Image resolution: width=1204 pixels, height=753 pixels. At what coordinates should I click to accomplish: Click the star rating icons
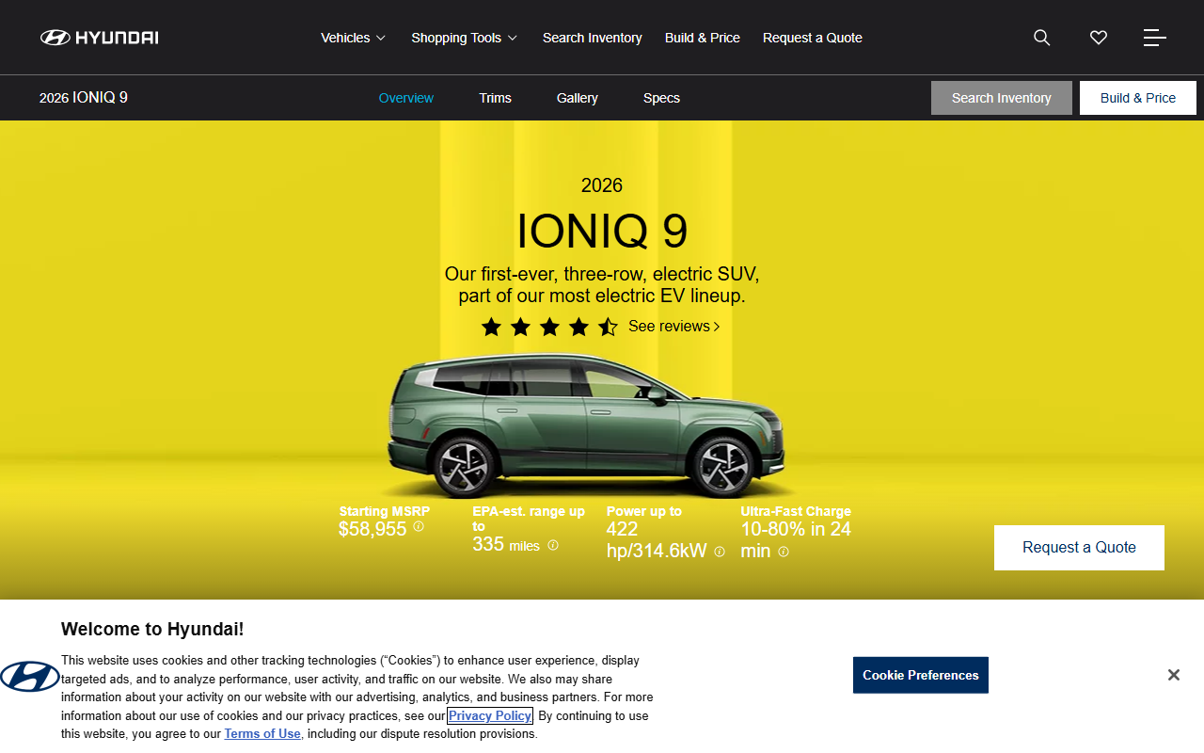tap(549, 327)
